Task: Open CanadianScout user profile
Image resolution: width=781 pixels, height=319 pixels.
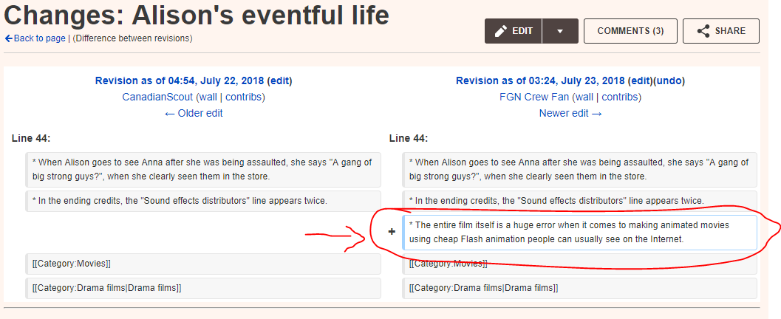Action: [157, 97]
